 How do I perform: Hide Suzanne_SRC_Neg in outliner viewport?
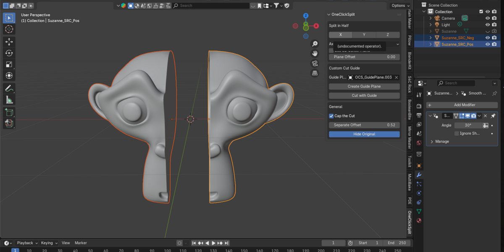[488, 38]
